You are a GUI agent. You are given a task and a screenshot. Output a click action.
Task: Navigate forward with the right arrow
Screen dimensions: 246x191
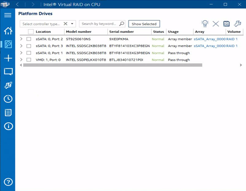tap(33, 4)
